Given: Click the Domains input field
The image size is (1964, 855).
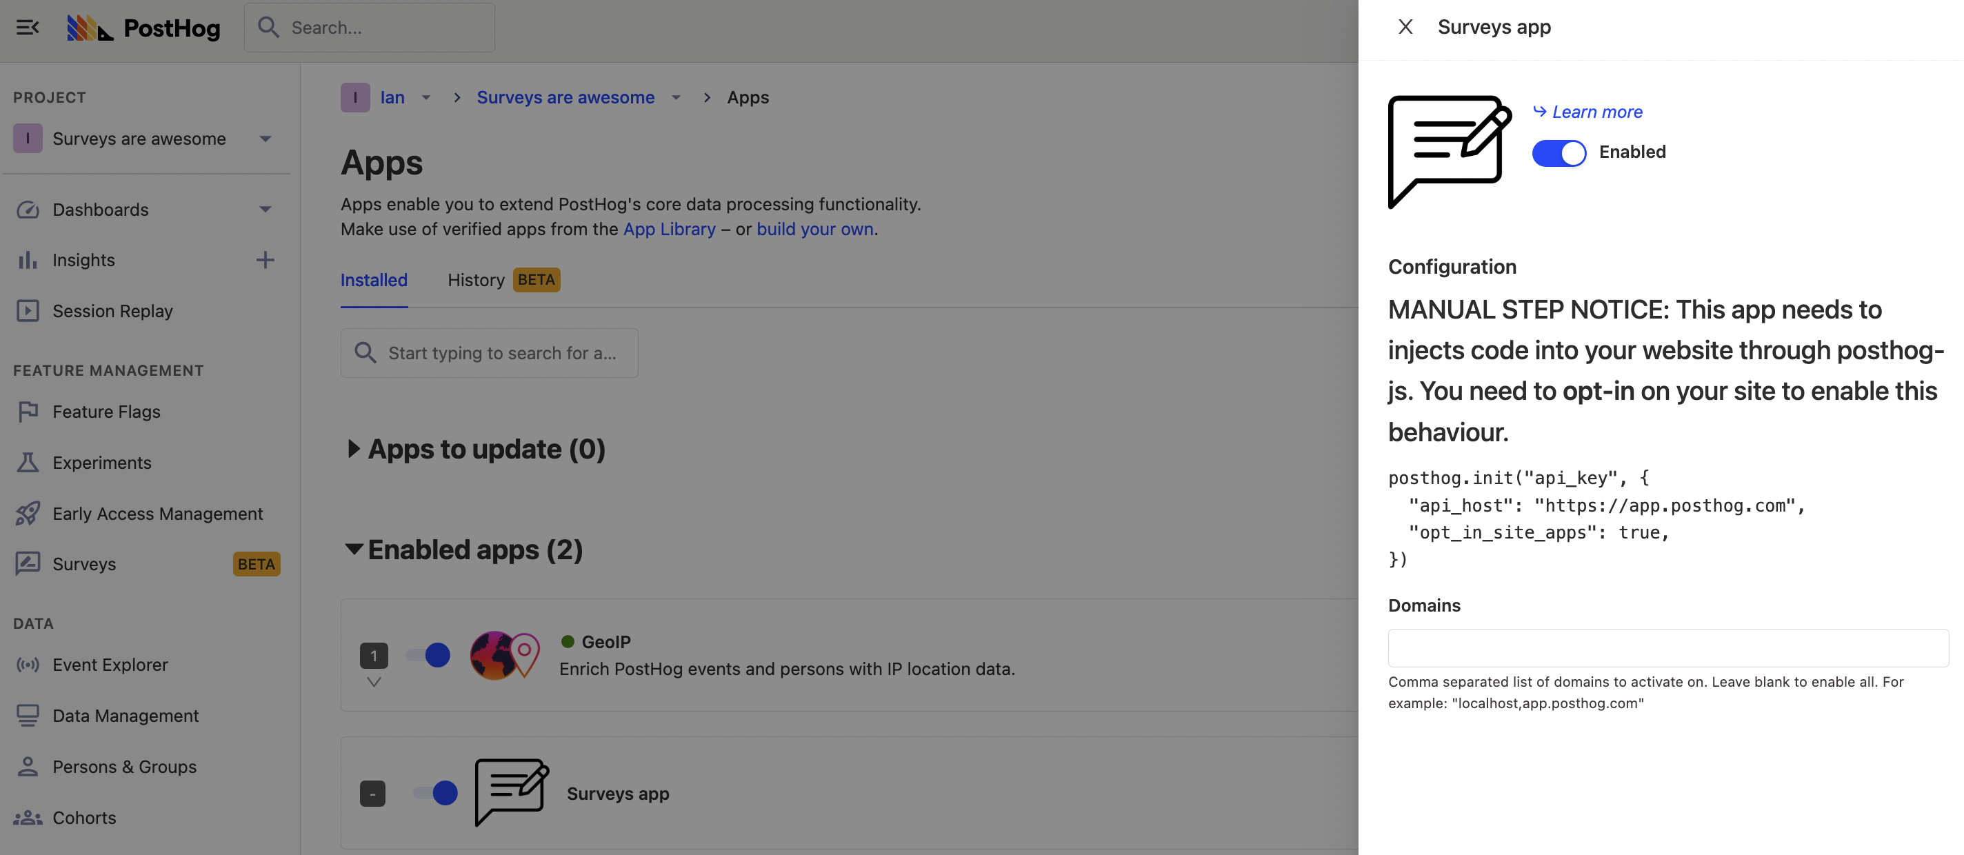Looking at the screenshot, I should coord(1667,647).
